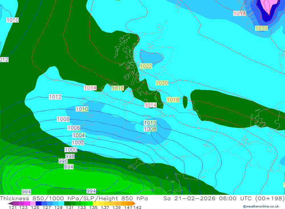
Task: Click the legend value 129
Action: point(58,207)
